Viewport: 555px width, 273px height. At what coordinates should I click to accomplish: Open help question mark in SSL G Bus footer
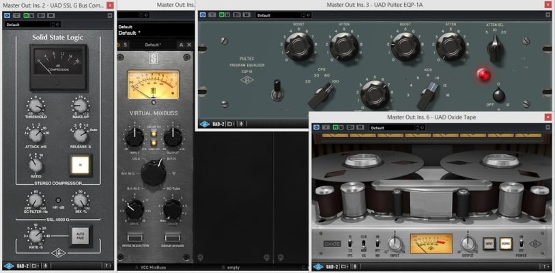pos(106,265)
